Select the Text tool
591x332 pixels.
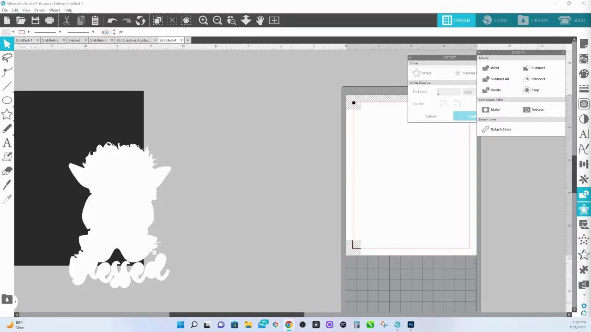(7, 143)
